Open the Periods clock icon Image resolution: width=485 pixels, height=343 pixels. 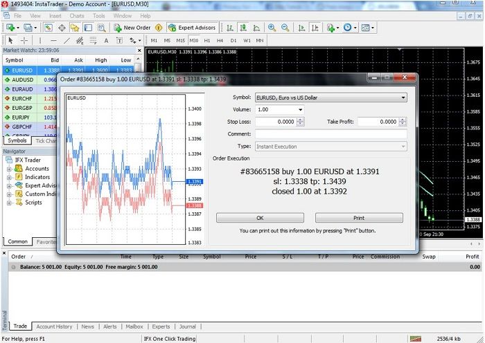348,28
